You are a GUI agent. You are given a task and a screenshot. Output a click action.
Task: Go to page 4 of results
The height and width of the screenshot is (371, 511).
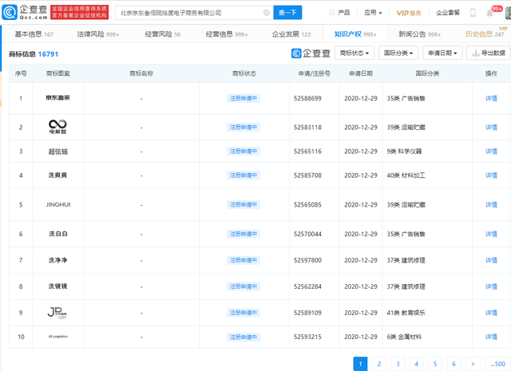417,364
